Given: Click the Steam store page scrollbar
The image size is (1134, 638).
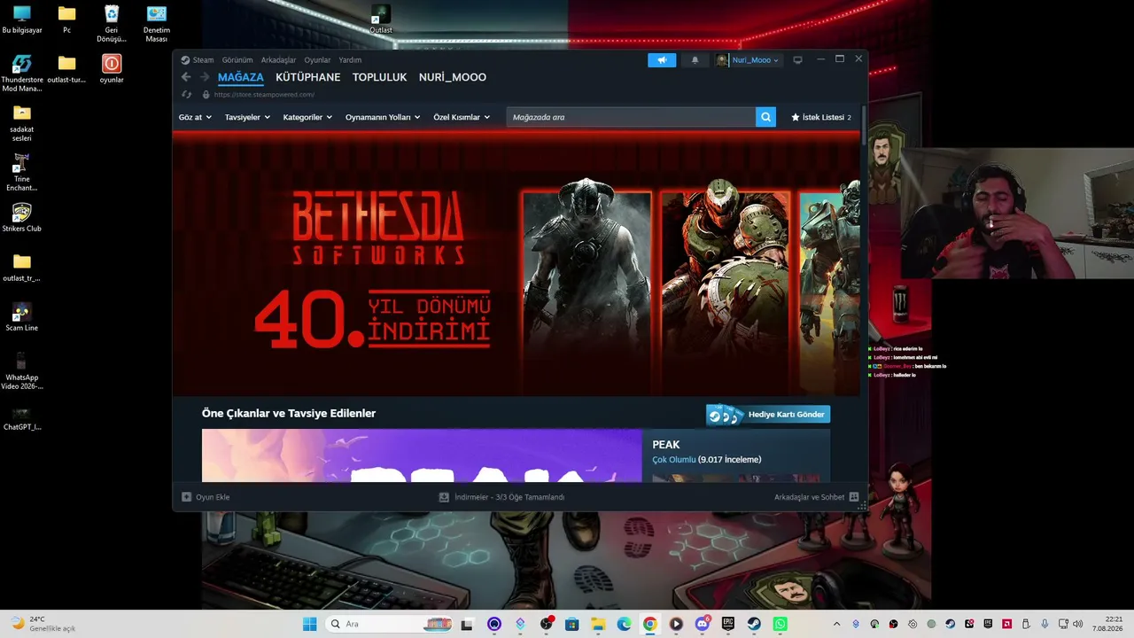Looking at the screenshot, I should [863, 124].
